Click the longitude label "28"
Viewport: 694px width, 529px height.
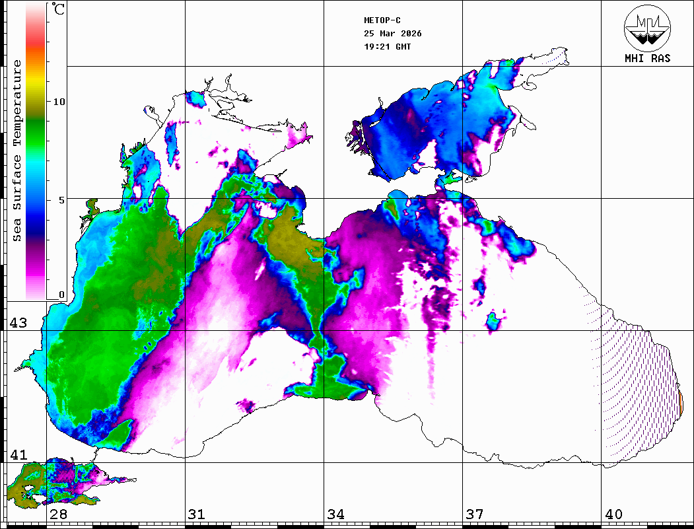[x=58, y=514]
